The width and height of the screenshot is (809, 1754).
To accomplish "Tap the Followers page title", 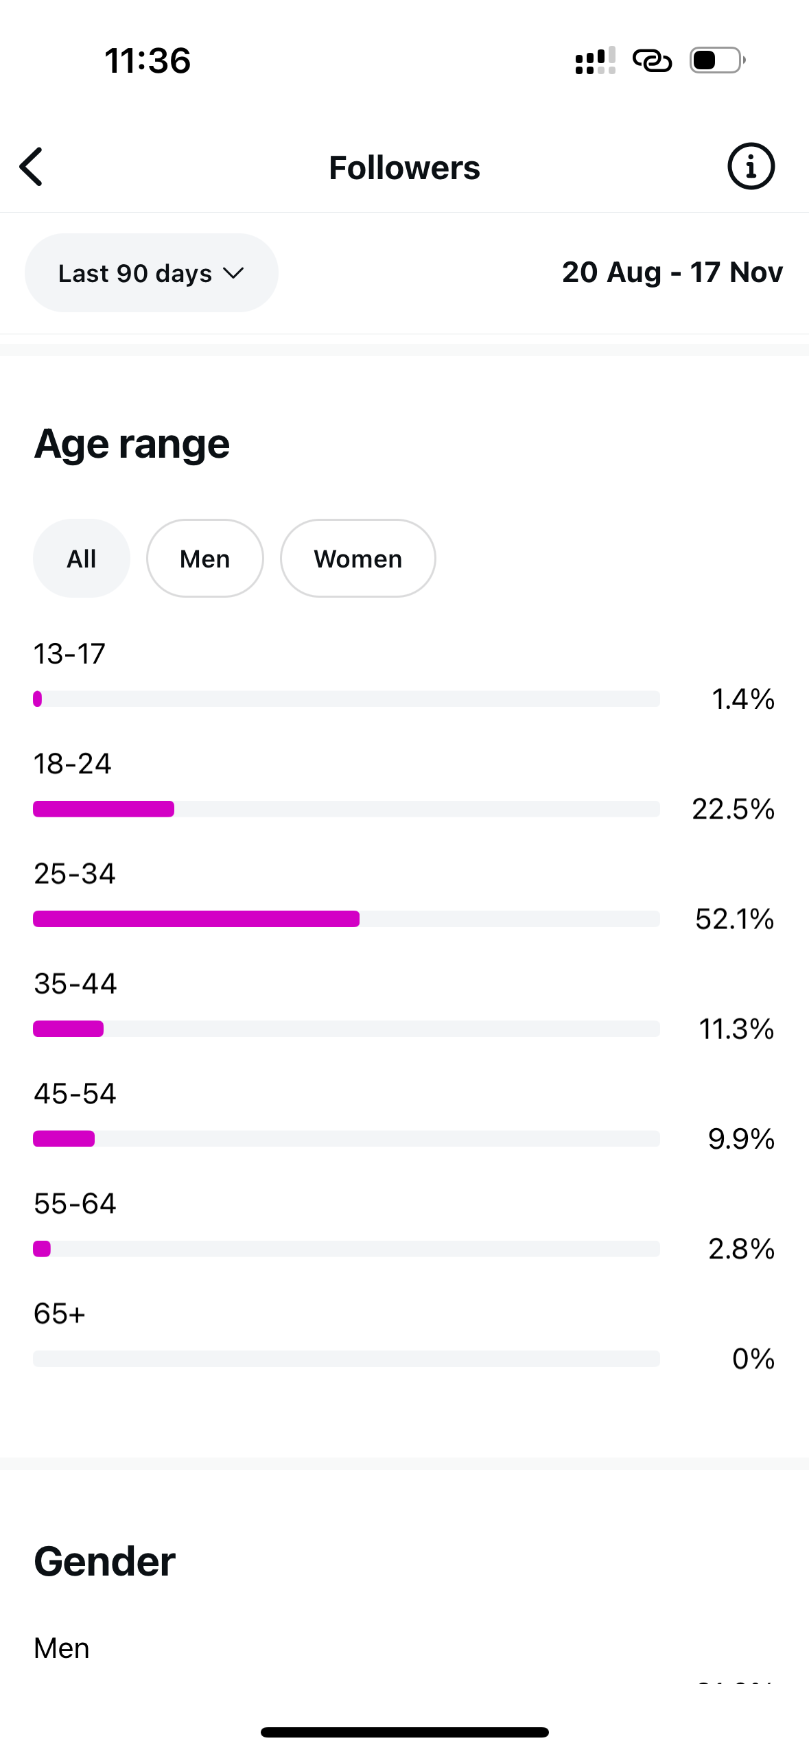I will tap(404, 168).
